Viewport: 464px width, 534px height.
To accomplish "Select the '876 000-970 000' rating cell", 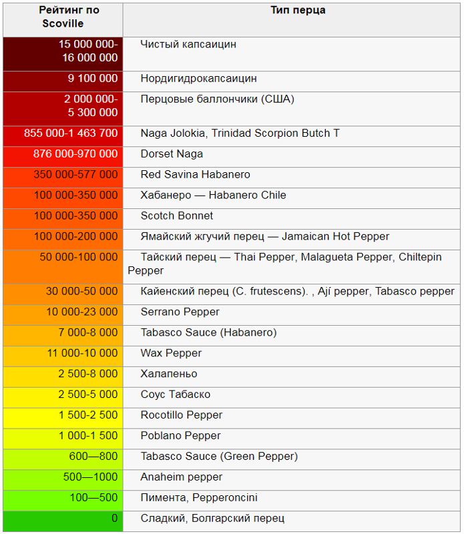I will tap(63, 157).
